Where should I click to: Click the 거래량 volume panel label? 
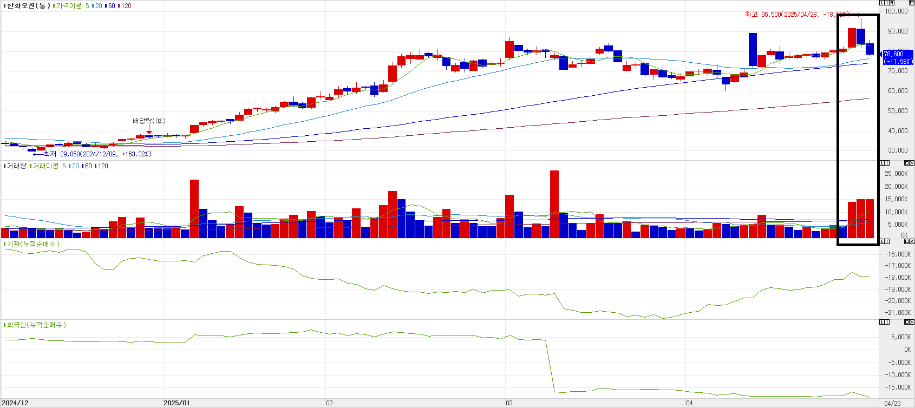pyautogui.click(x=16, y=166)
